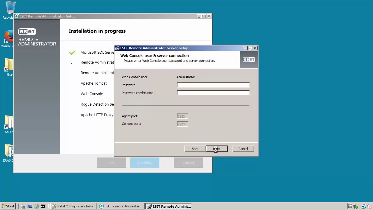Open the network tray icon
Viewport: 373px width, 210px height.
tap(364, 206)
